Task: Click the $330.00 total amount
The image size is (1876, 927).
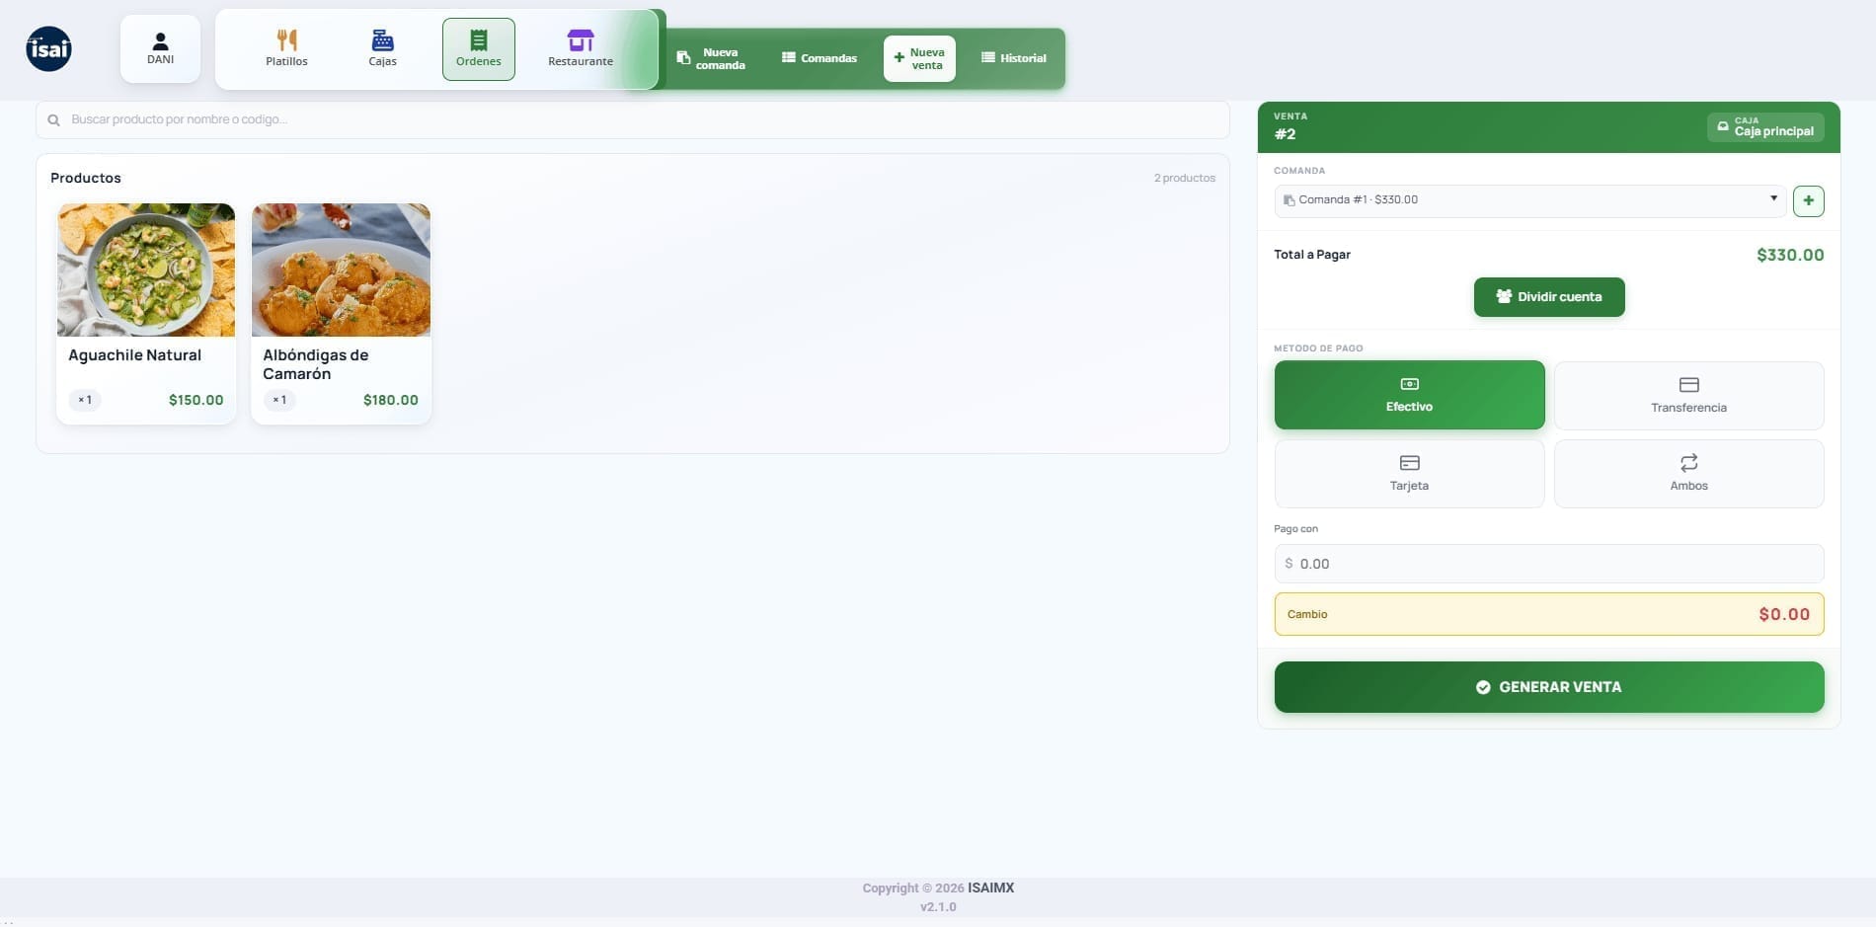Action: coord(1790,255)
